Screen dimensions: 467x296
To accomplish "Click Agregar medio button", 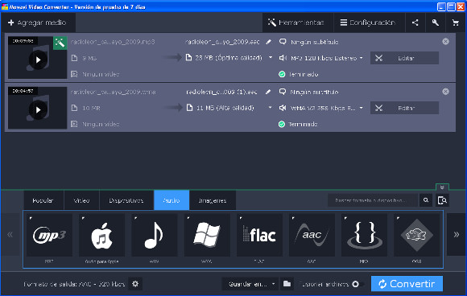I will click(x=38, y=23).
